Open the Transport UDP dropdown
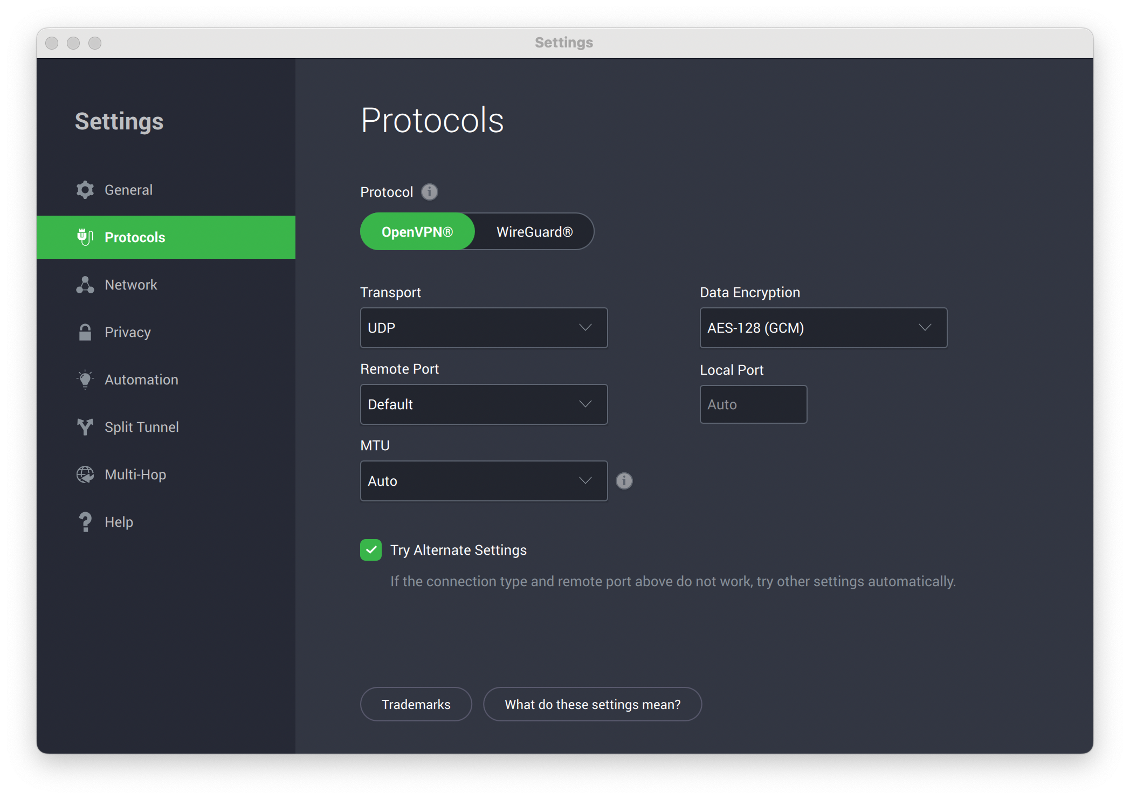Viewport: 1130px width, 799px height. click(x=484, y=328)
